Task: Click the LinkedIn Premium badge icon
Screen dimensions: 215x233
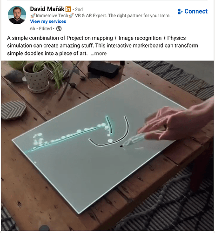Action: 68,9
